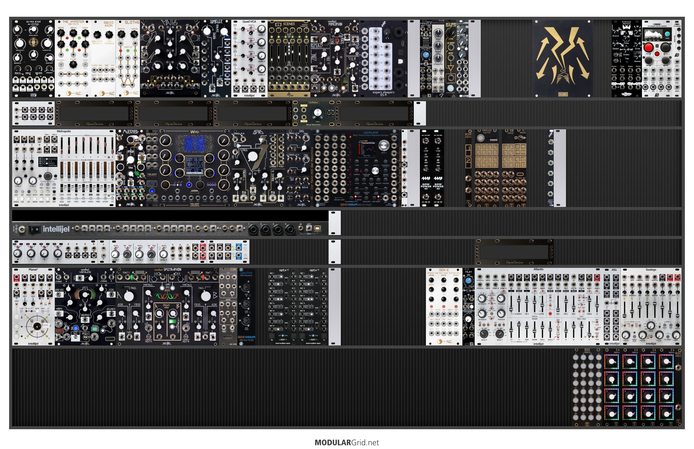Click the left Row Power 45 module
Image resolution: width=694 pixels, height=449 pixels.
426,168
